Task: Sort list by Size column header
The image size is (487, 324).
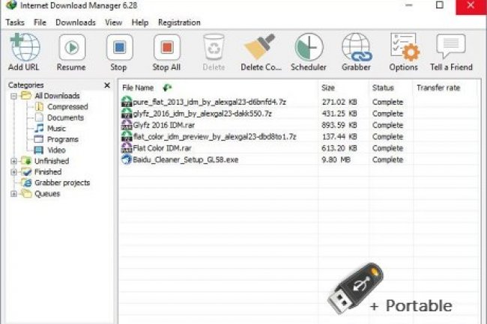Action: click(328, 88)
